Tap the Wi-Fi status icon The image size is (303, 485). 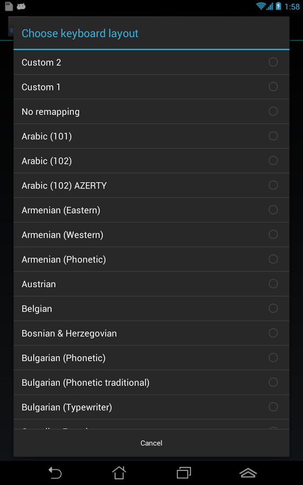click(x=261, y=6)
